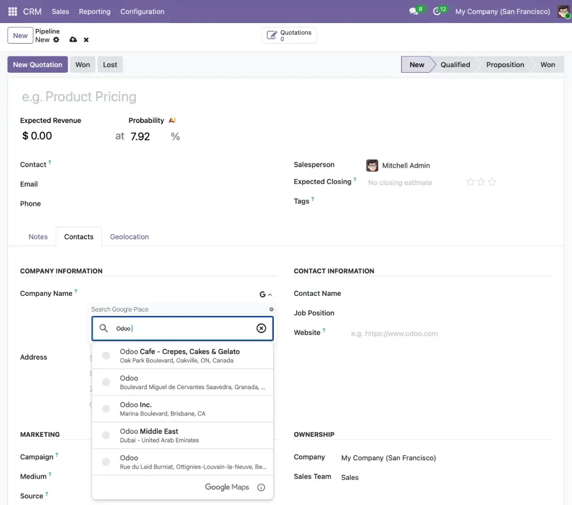
Task: Click the magnifier icon in search box
Action: [103, 328]
